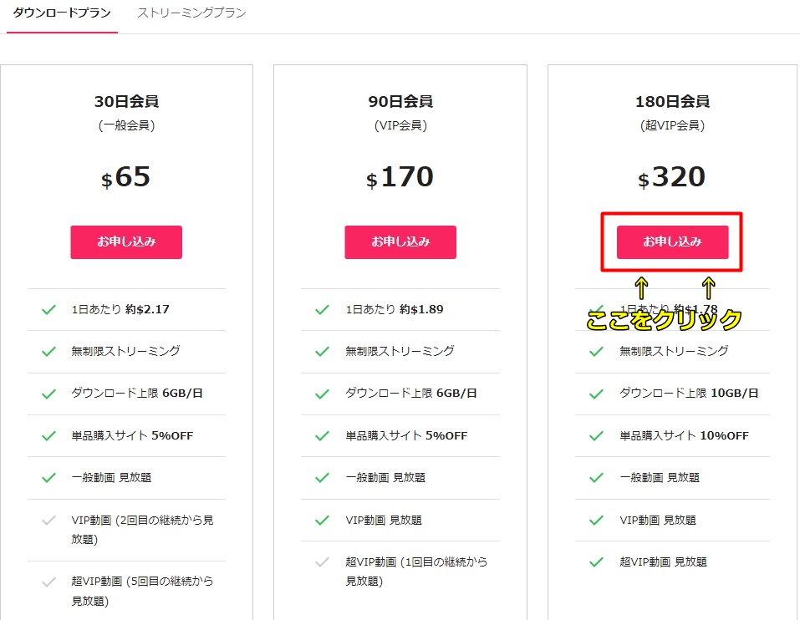
Task: Click the gray checkmark beside VIP動画 (2回目の継続から見放題)
Action: pos(48,521)
